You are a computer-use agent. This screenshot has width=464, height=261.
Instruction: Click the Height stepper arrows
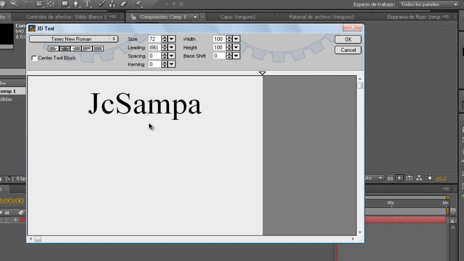click(x=229, y=47)
